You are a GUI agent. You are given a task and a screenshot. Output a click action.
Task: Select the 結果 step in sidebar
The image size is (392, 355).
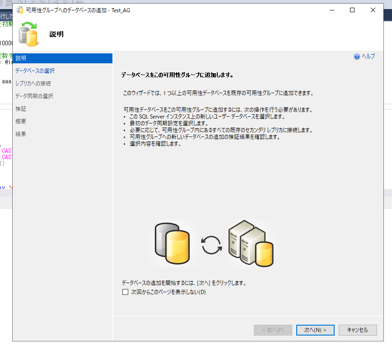[21, 134]
